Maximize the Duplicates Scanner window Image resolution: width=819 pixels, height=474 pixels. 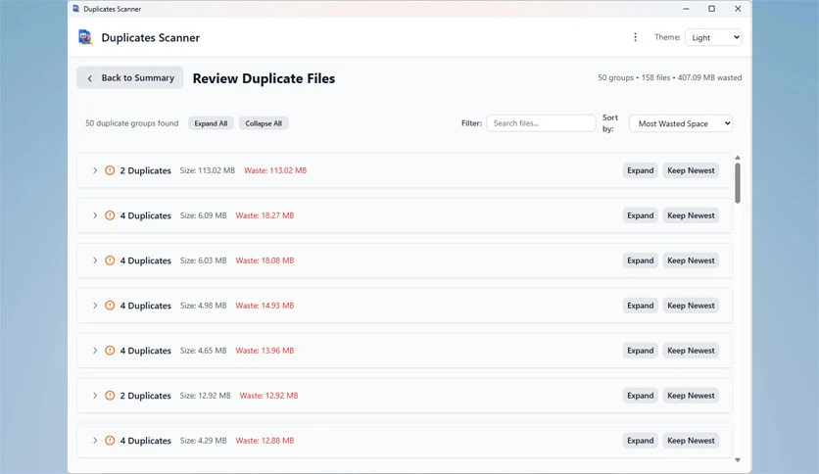tap(711, 9)
